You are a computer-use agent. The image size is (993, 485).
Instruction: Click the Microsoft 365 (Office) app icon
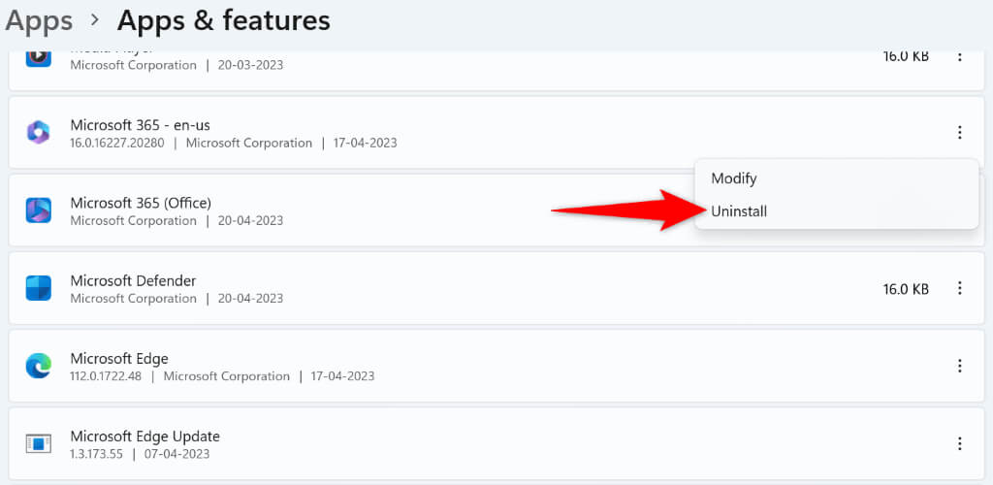pos(38,210)
